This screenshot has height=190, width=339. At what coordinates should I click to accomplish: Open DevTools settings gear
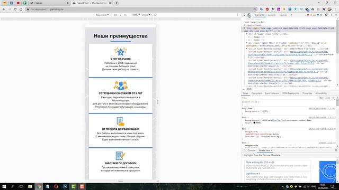tap(326, 15)
